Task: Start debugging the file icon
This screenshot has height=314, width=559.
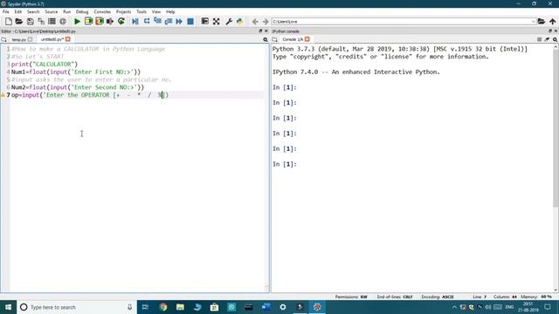Action: pos(135,21)
